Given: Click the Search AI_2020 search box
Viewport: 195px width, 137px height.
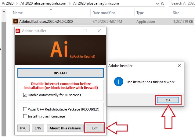Looking at the screenshot, I should point(182,3).
